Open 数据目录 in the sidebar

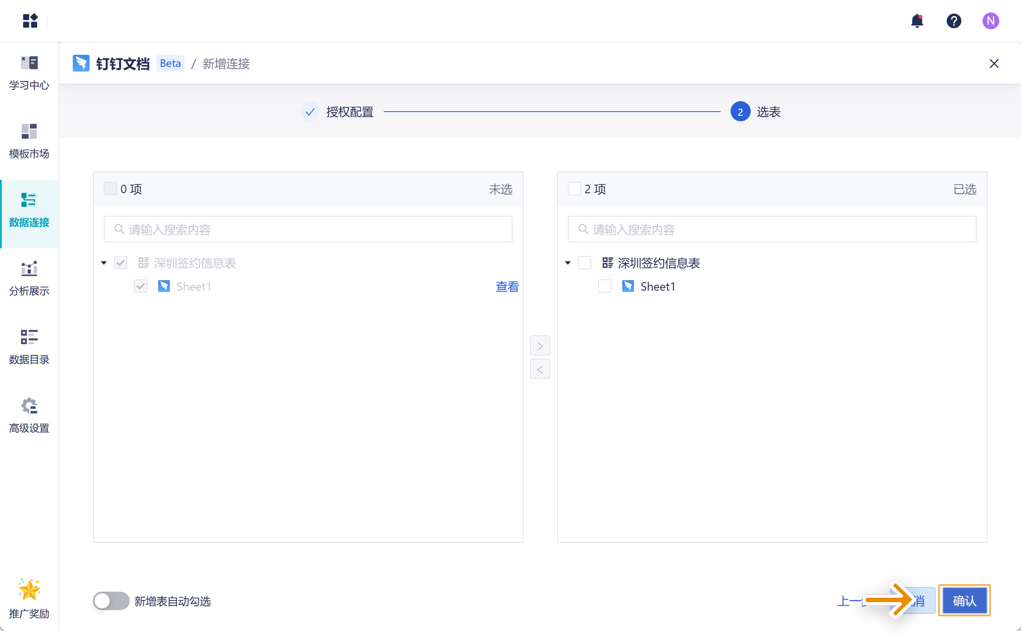point(29,347)
